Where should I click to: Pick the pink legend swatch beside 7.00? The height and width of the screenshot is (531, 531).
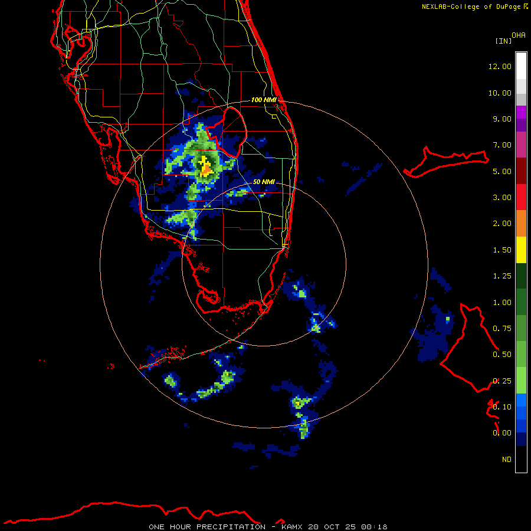coord(521,145)
